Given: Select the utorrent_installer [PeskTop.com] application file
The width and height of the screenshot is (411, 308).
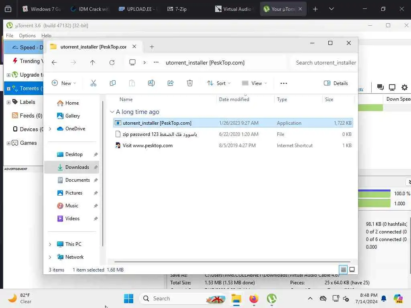Looking at the screenshot, I should point(233,123).
